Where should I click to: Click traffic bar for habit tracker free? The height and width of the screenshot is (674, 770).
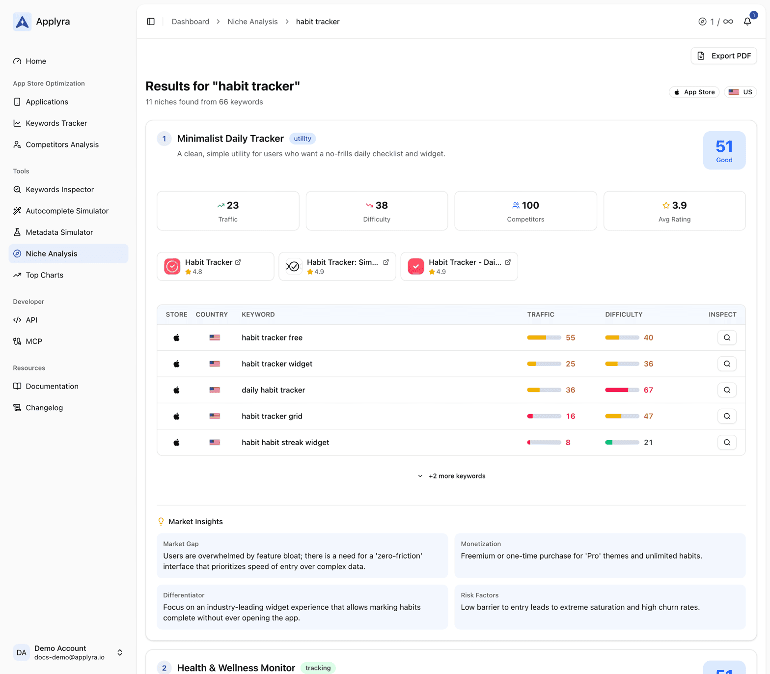544,337
